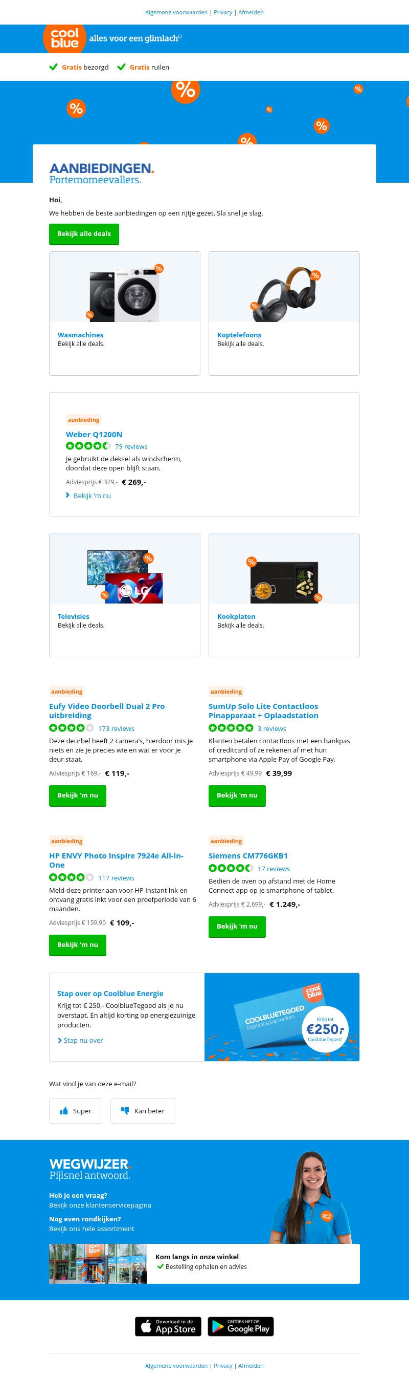Click Afmelden link at the top
This screenshot has width=409, height=1378.
[251, 12]
